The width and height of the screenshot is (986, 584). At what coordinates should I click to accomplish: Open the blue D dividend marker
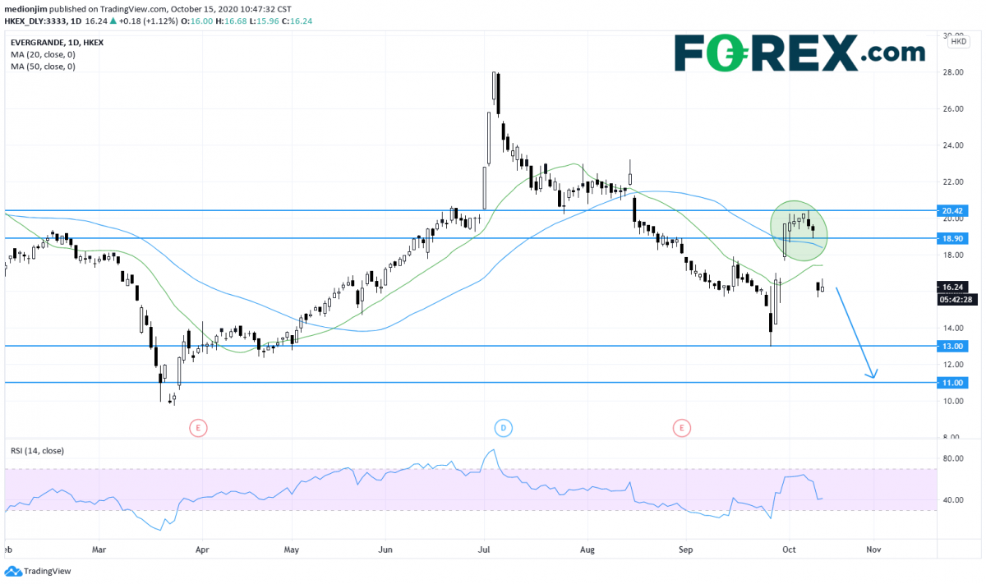(x=503, y=427)
